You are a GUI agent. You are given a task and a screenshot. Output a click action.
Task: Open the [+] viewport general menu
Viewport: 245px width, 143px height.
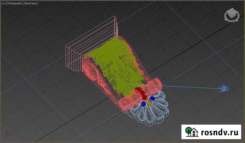(3, 3)
